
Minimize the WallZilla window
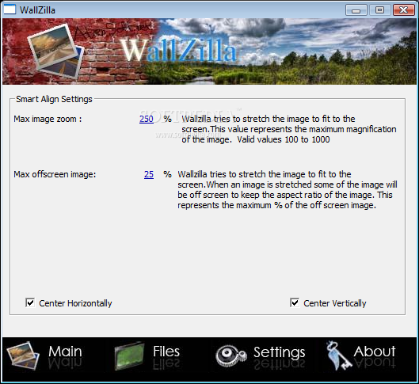pyautogui.click(x=356, y=10)
